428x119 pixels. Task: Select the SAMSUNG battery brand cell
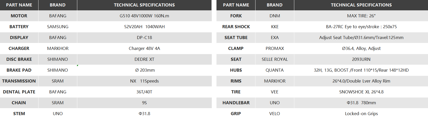tap(58, 27)
